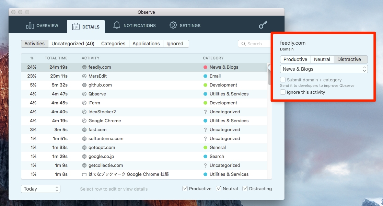The height and width of the screenshot is (206, 383).
Task: Collapse the details side panel arrow
Action: click(269, 67)
